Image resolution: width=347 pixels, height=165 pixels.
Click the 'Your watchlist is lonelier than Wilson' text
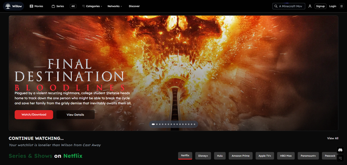coord(55,145)
